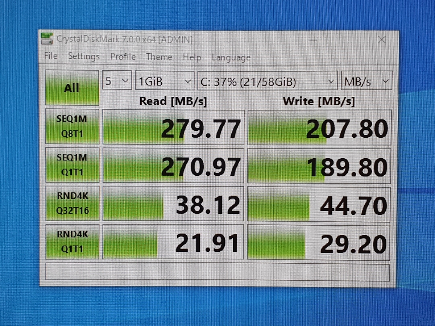The width and height of the screenshot is (435, 326).
Task: Open the unit dropdown showing MB/s
Action: click(367, 81)
